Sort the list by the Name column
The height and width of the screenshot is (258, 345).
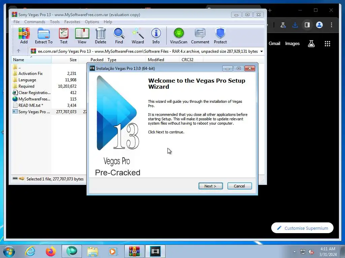(31, 60)
